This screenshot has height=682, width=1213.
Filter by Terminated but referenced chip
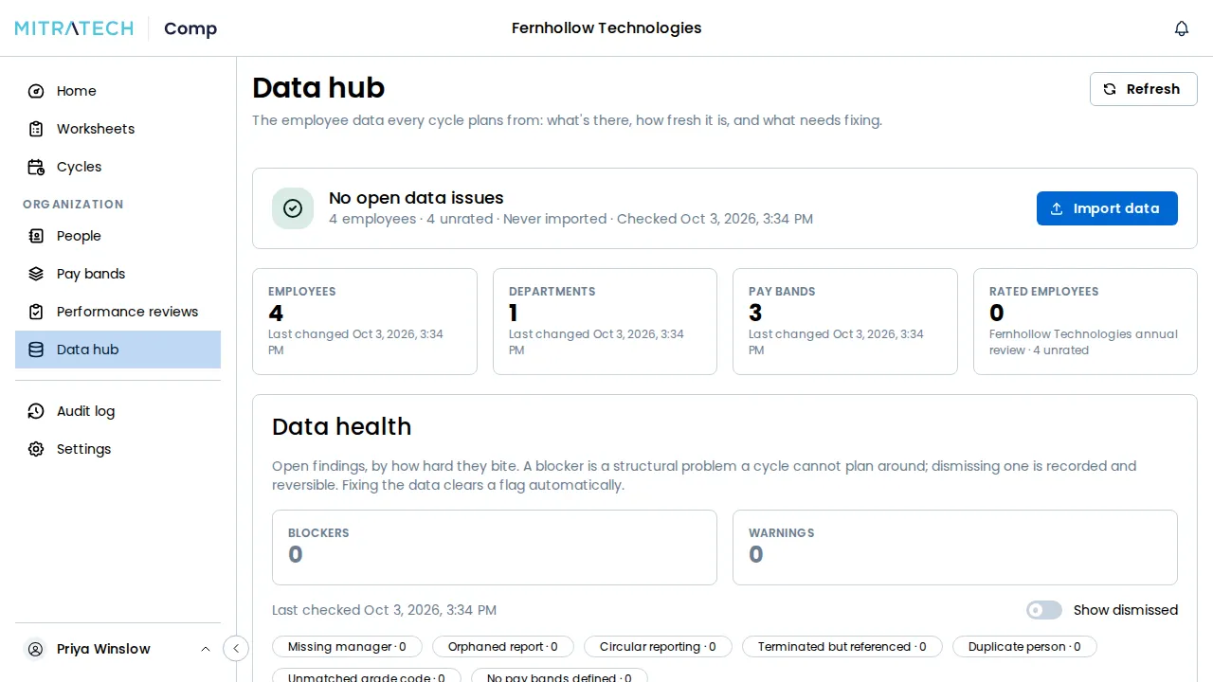click(842, 647)
